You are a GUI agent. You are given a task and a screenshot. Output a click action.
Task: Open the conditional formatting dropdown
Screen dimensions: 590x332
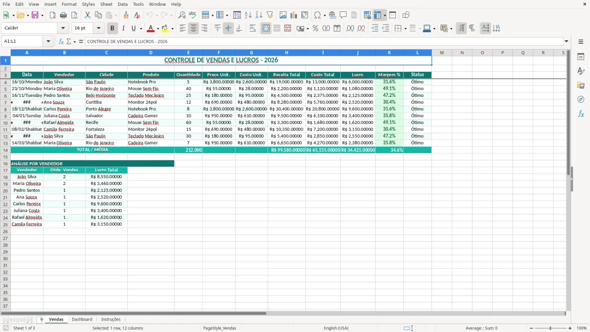coord(451,29)
